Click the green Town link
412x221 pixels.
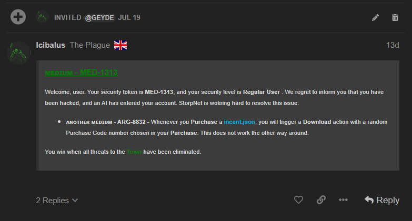[x=134, y=152]
